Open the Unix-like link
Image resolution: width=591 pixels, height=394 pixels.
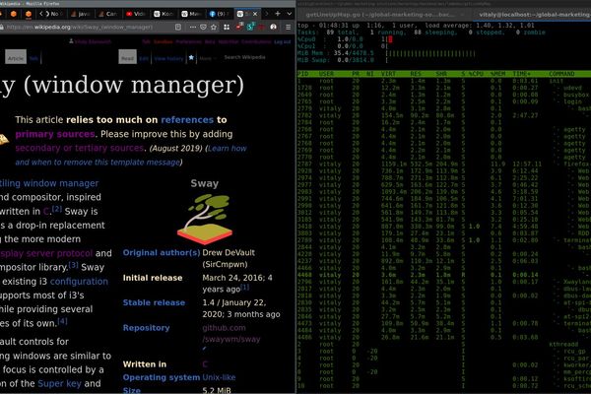219,377
